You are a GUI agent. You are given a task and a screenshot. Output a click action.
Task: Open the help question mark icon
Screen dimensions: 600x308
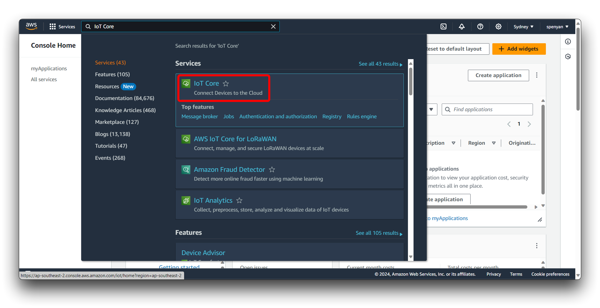click(480, 27)
